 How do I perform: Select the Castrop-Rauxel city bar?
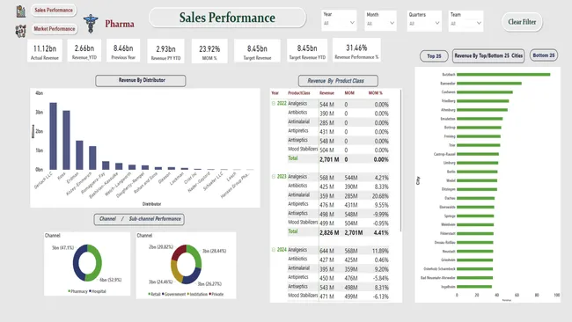pos(478,154)
